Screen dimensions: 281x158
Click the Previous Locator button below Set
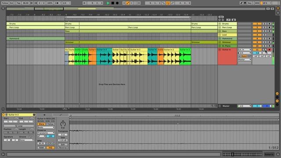[x=220, y=20]
